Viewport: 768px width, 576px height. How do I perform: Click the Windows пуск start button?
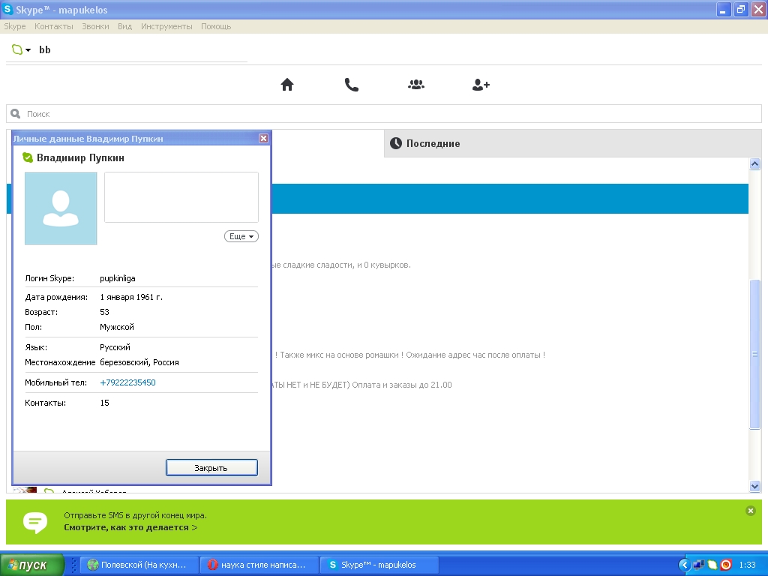(x=32, y=565)
